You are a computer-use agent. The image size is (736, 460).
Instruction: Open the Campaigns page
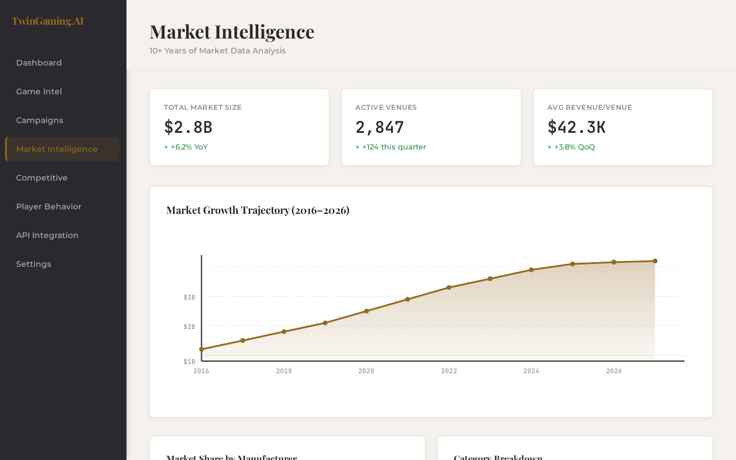coord(40,120)
